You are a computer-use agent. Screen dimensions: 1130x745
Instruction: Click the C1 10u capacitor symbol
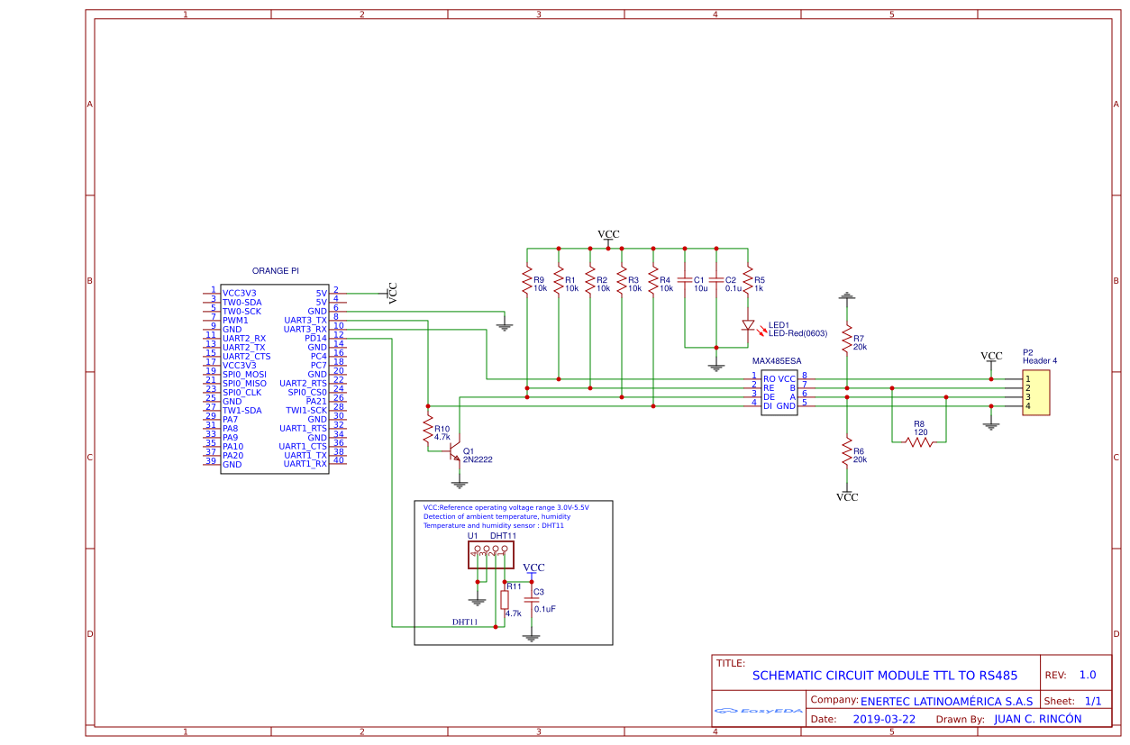[x=685, y=280]
